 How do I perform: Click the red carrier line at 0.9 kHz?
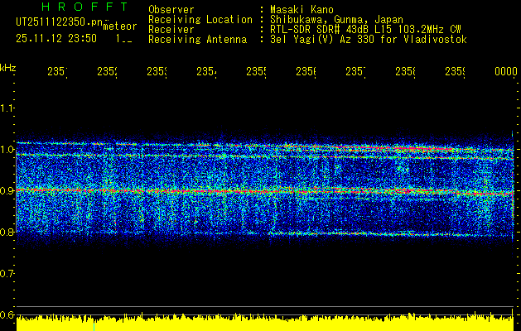point(265,191)
